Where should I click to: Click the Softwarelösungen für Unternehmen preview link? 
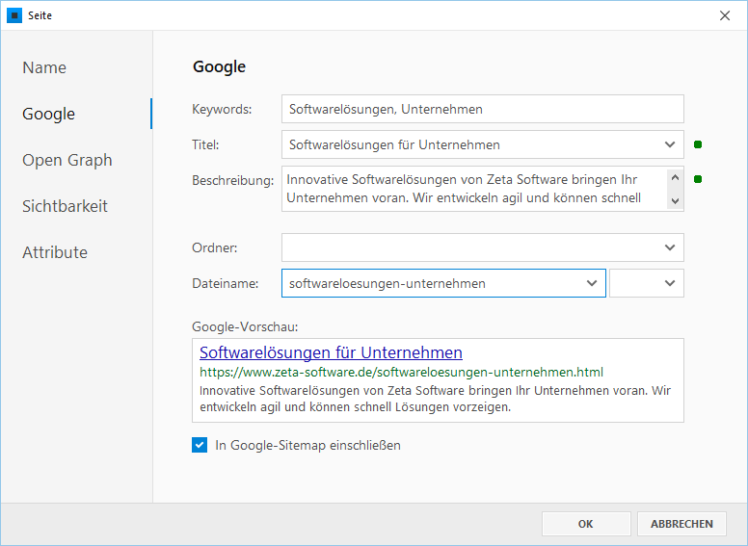331,352
